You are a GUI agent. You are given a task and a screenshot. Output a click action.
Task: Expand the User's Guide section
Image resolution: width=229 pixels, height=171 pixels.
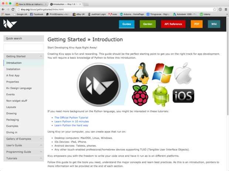(24, 145)
